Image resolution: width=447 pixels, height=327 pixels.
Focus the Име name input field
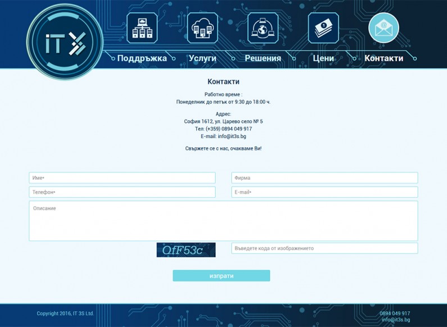[x=122, y=178]
